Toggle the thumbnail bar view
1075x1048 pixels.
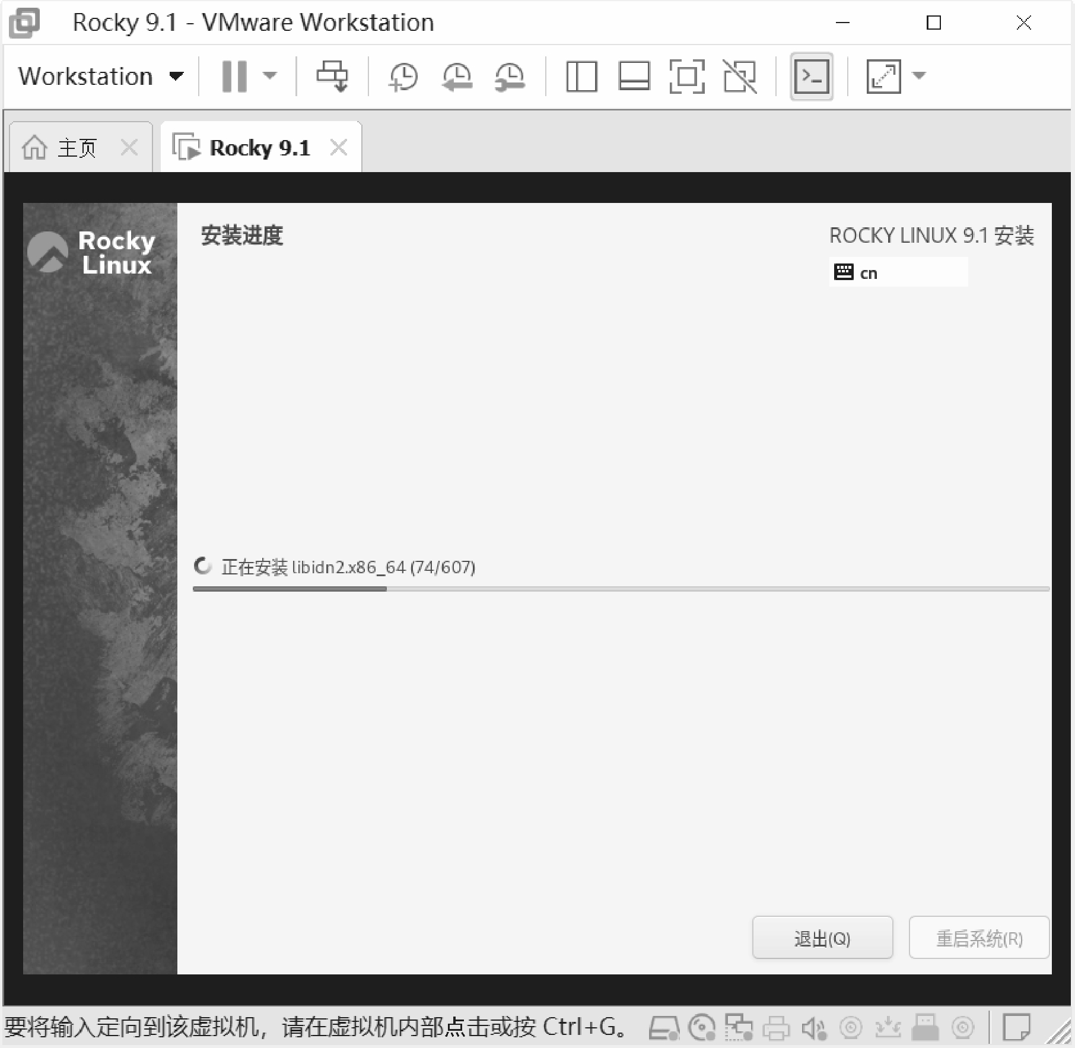click(634, 77)
